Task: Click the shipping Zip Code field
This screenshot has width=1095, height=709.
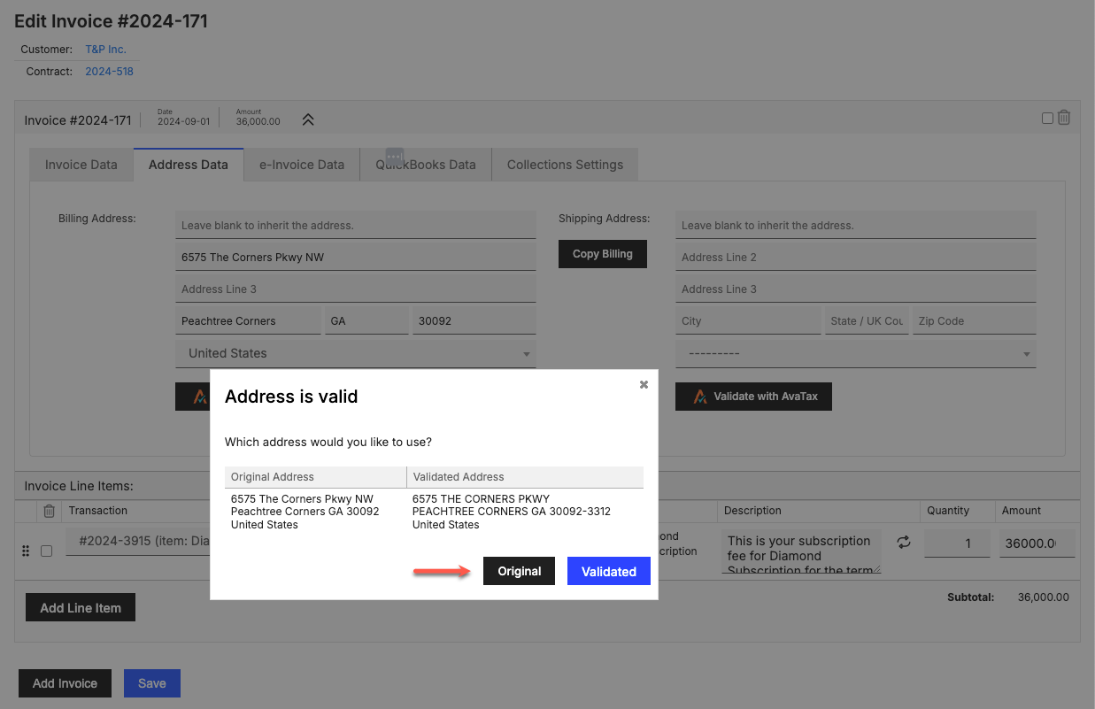Action: tap(975, 320)
